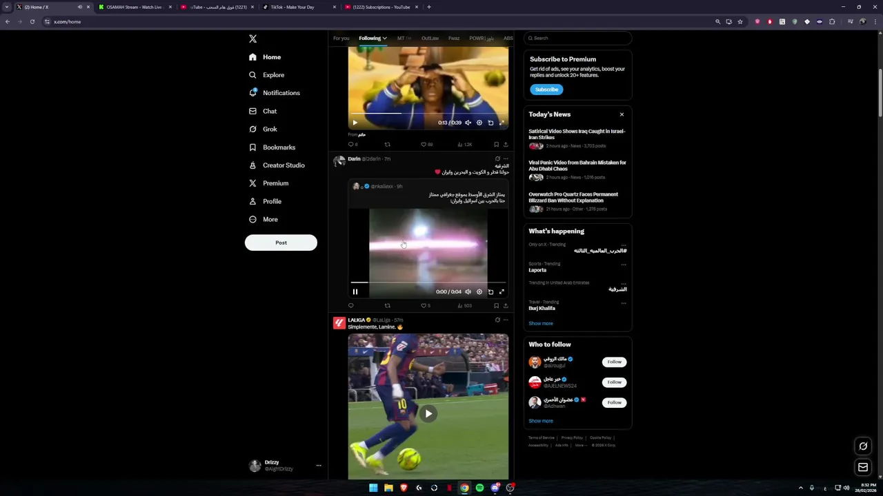The height and width of the screenshot is (496, 883).
Task: Open Profile in the sidebar
Action: pyautogui.click(x=265, y=201)
